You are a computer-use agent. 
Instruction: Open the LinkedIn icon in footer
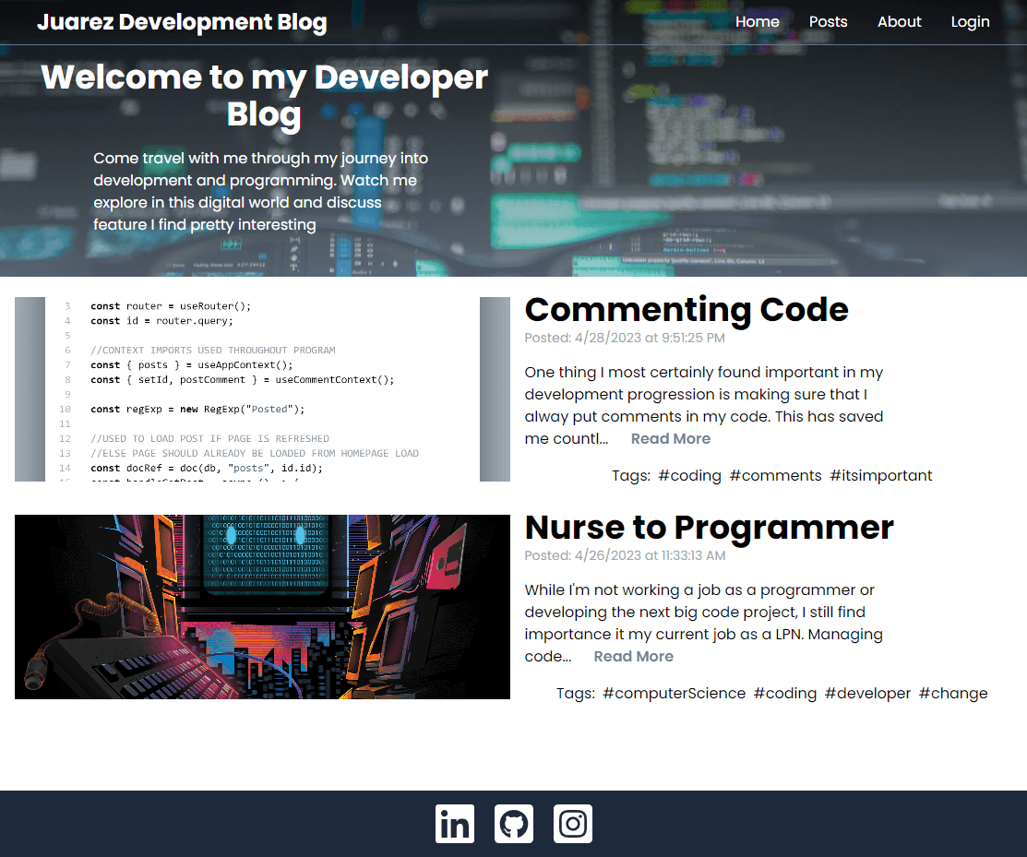tap(455, 824)
